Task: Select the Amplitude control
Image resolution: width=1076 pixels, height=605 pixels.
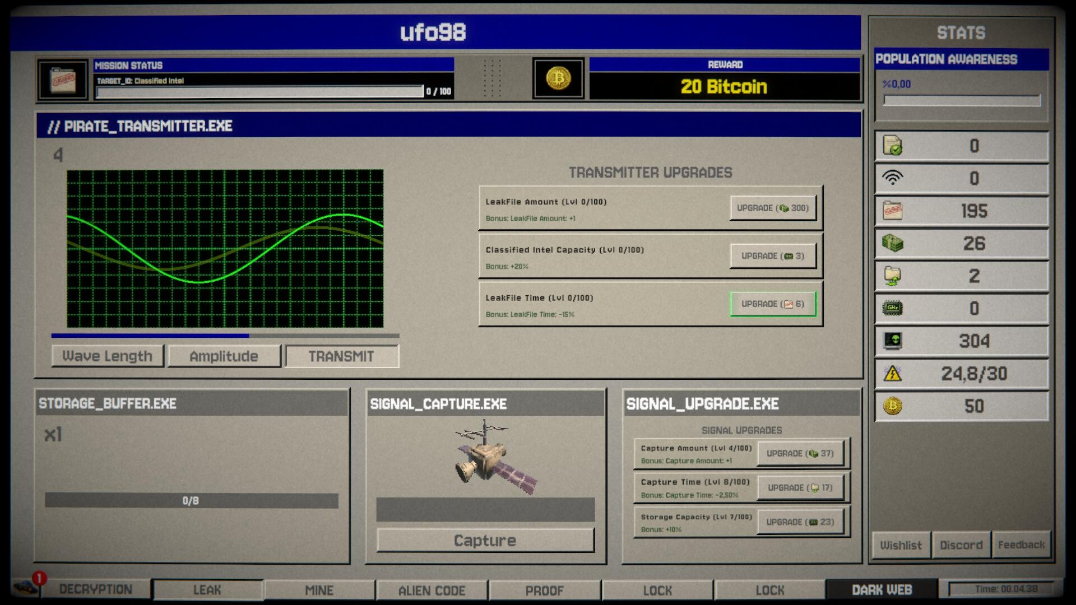Action: (224, 356)
